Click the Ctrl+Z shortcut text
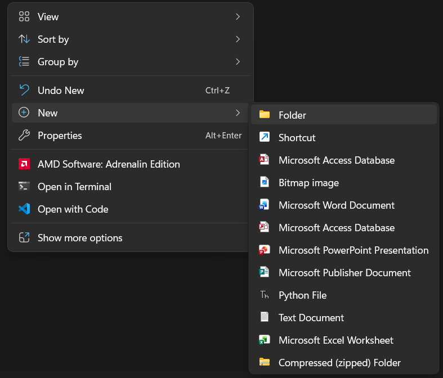This screenshot has width=443, height=378. [x=217, y=91]
